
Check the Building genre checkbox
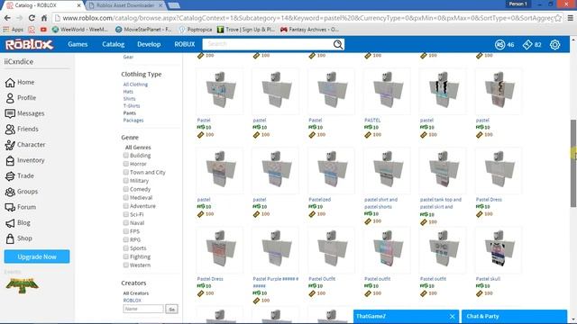126,156
